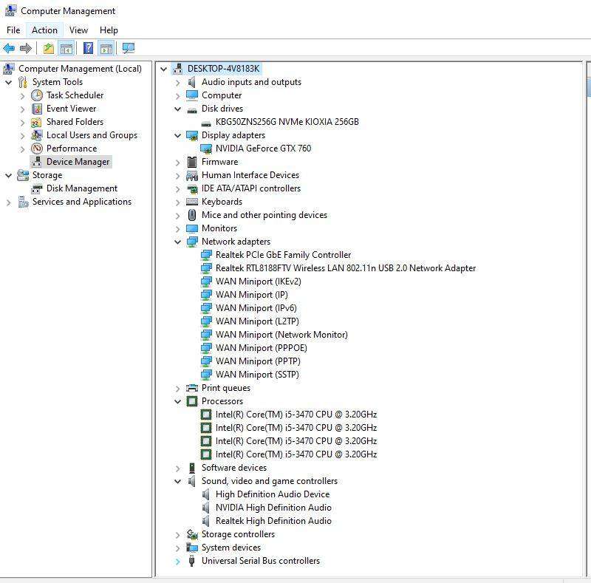Collapse the Processors category
The height and width of the screenshot is (583, 591).
(x=177, y=401)
